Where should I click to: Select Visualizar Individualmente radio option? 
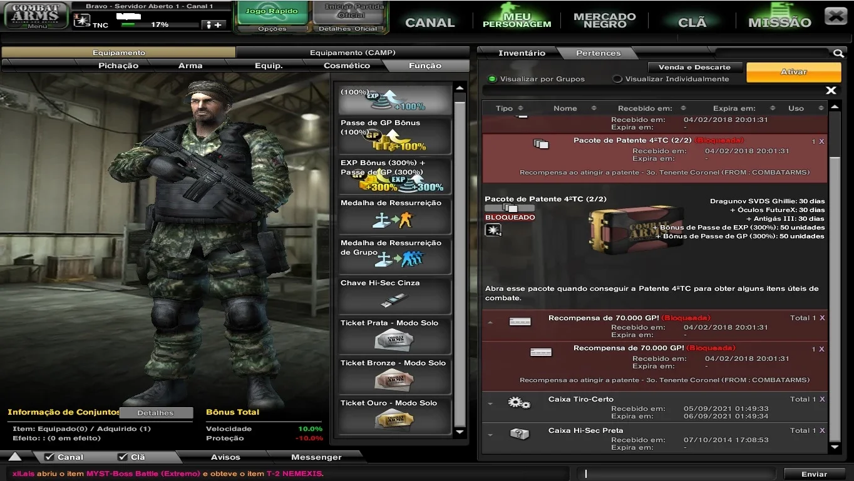point(617,79)
